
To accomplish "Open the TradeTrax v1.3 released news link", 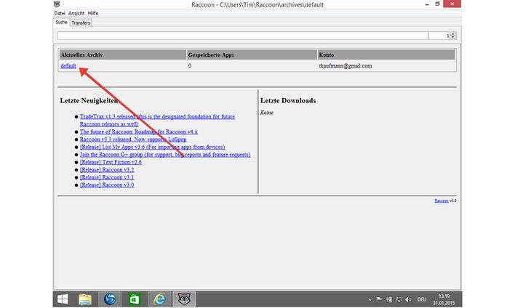I will [157, 120].
